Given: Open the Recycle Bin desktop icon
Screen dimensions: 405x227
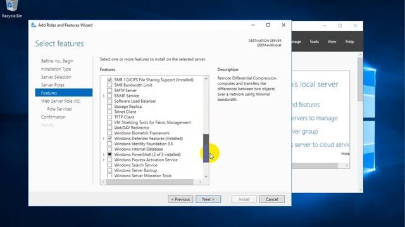Looking at the screenshot, I should [11, 9].
